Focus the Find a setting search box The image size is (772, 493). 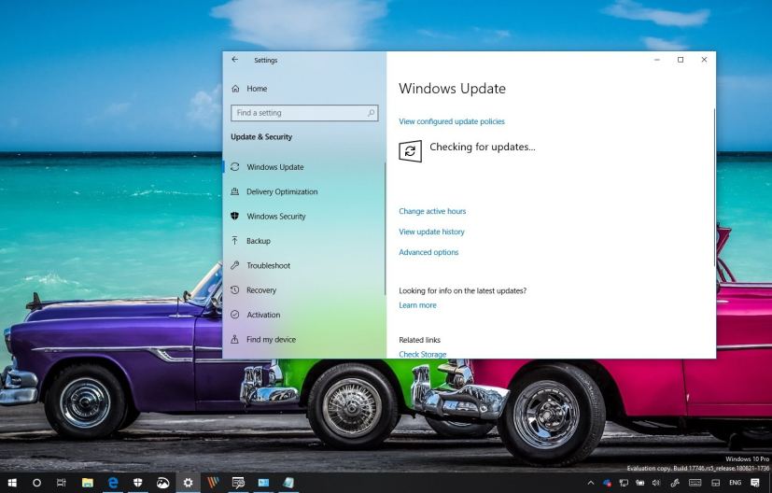304,113
